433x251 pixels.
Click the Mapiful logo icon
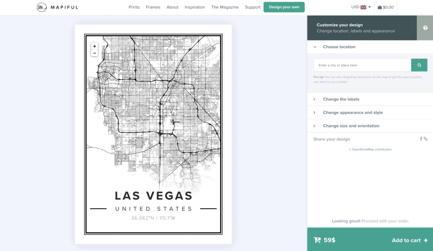tap(42, 7)
